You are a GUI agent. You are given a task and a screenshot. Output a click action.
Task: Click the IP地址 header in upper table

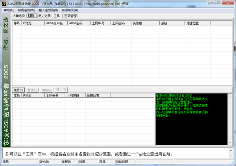[33, 23]
